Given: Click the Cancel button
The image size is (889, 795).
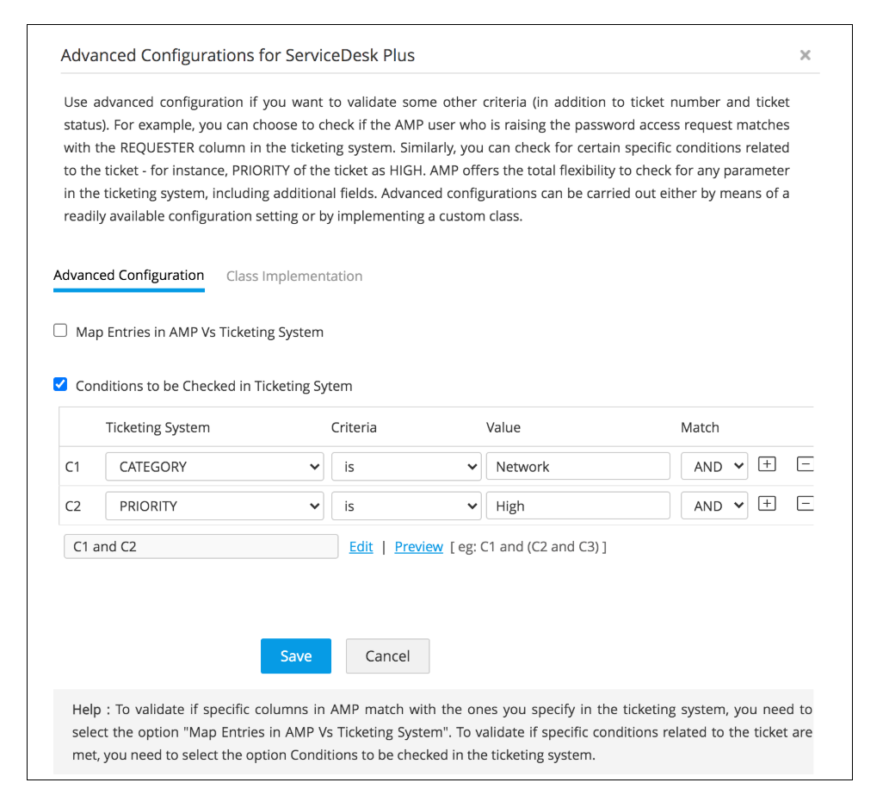Looking at the screenshot, I should click(x=387, y=656).
